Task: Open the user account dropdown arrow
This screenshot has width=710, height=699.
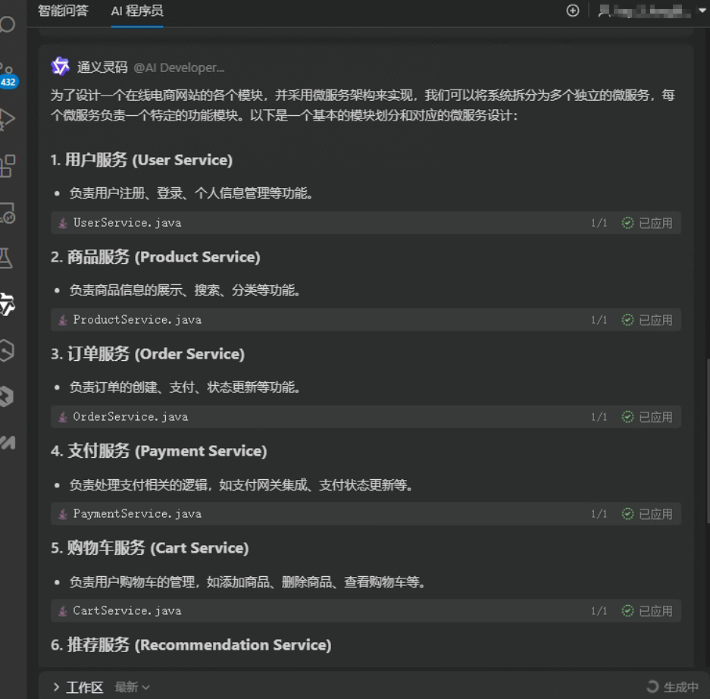Action: pyautogui.click(x=702, y=11)
